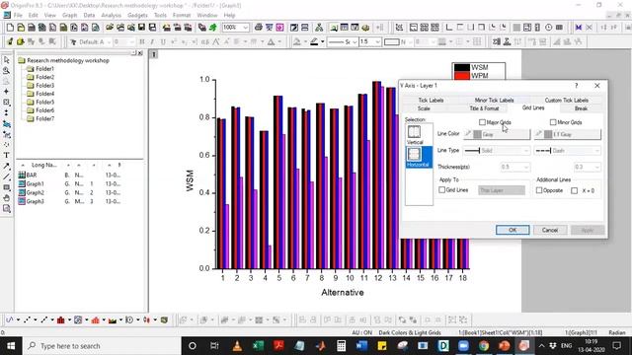Switch to the Tick Labels tab
The height and width of the screenshot is (355, 632).
click(431, 101)
